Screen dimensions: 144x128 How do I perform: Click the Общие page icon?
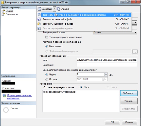[x=3, y=11]
